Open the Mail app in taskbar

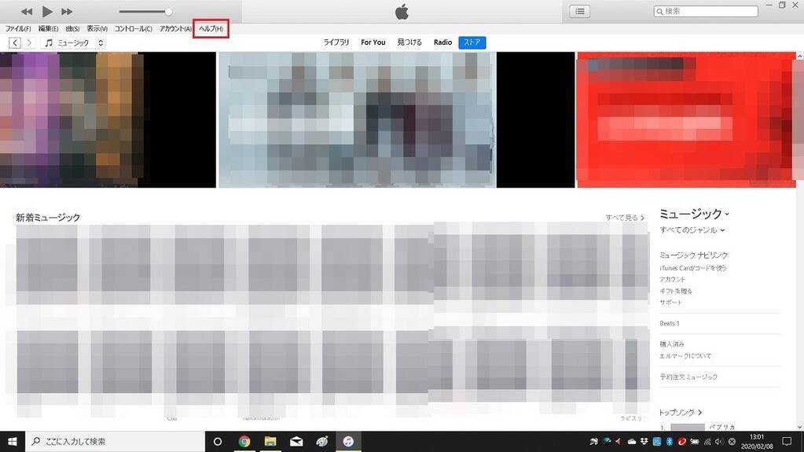[x=296, y=442]
